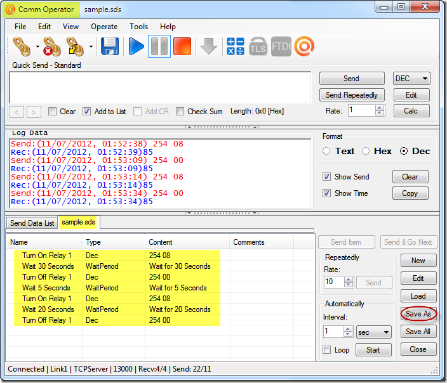Click the Calc button
447x383 pixels.
point(411,111)
